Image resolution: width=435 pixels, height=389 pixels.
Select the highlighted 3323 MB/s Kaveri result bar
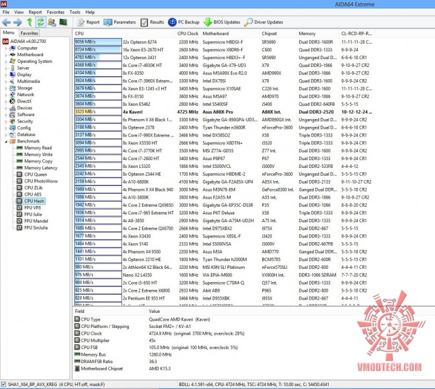(98, 112)
